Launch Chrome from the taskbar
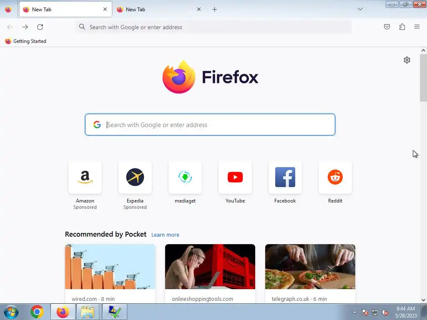 point(37,312)
